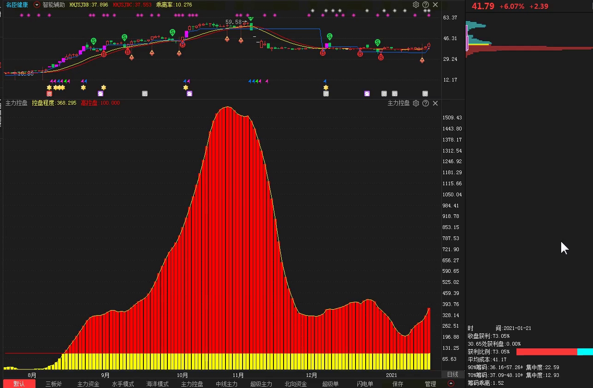Click the purple event marker in late December
Viewport: 593px width, 388px height.
coord(367,94)
